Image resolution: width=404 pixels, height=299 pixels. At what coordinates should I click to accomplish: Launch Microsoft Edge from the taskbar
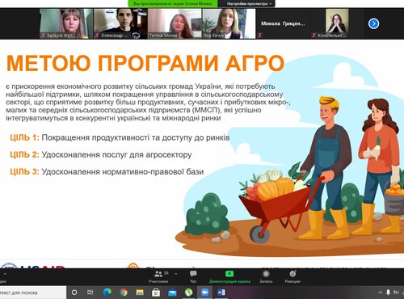coord(107,293)
